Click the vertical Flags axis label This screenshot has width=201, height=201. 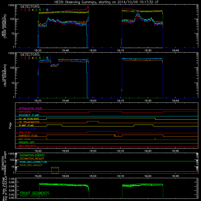point(10,125)
